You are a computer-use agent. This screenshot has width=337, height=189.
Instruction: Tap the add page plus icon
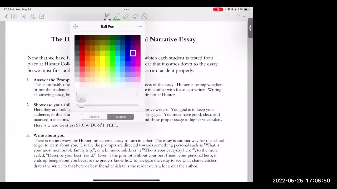pos(23,17)
